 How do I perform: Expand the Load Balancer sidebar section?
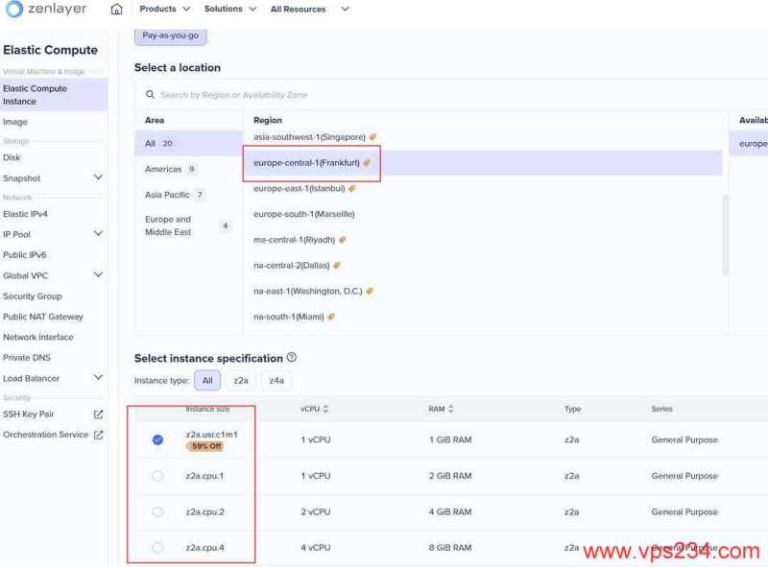click(x=98, y=378)
